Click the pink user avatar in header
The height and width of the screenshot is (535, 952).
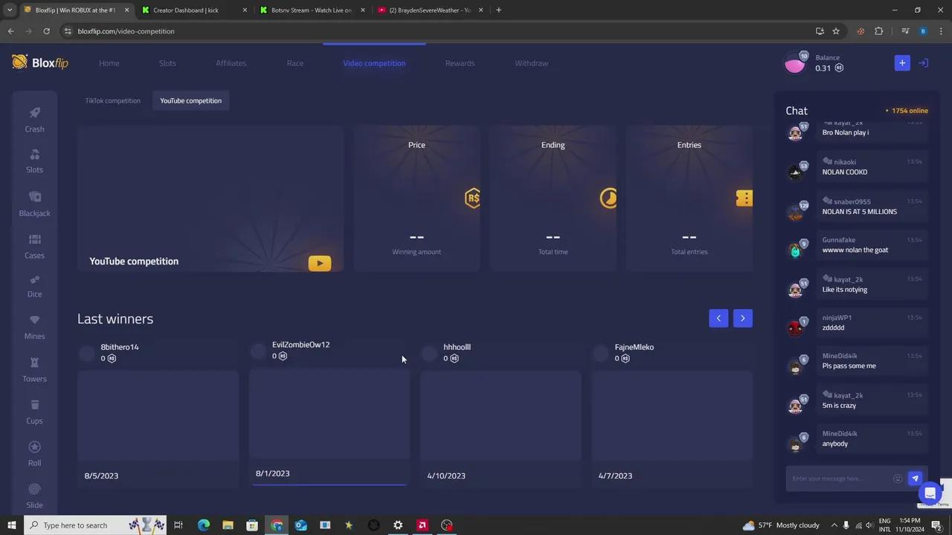pos(794,64)
